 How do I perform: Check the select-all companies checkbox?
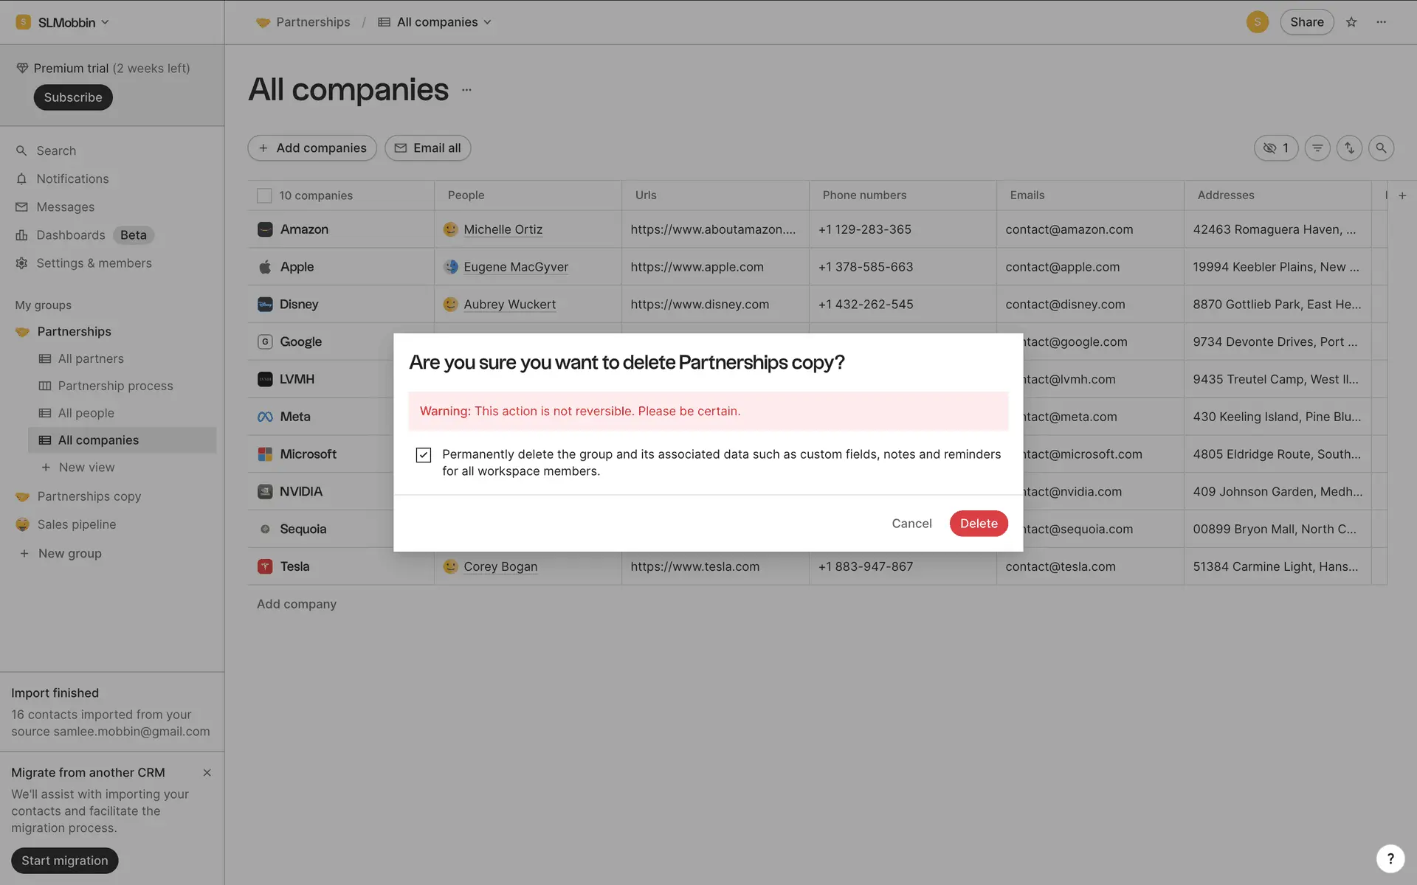(264, 195)
